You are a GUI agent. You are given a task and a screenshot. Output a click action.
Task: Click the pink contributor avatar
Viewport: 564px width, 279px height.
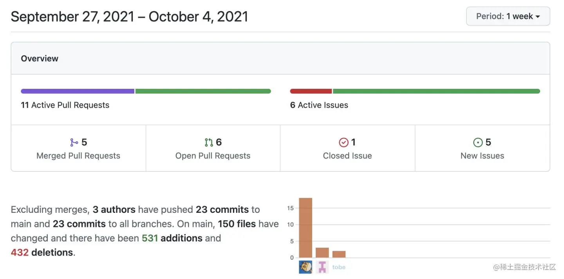point(322,267)
